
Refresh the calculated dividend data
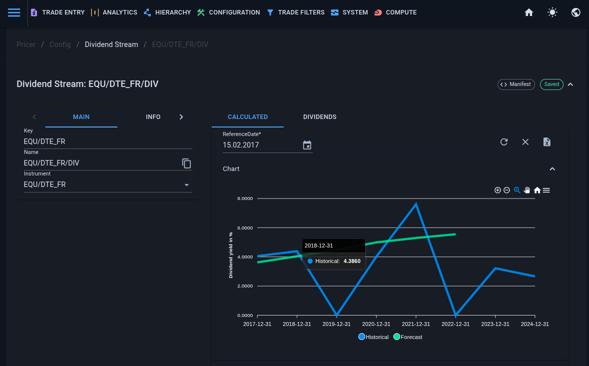click(x=504, y=141)
